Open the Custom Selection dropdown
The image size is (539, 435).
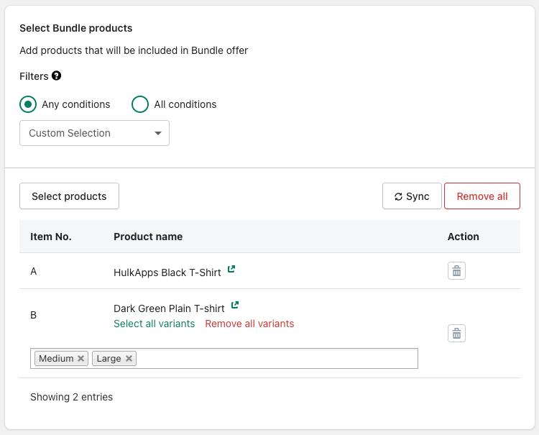pyautogui.click(x=94, y=133)
